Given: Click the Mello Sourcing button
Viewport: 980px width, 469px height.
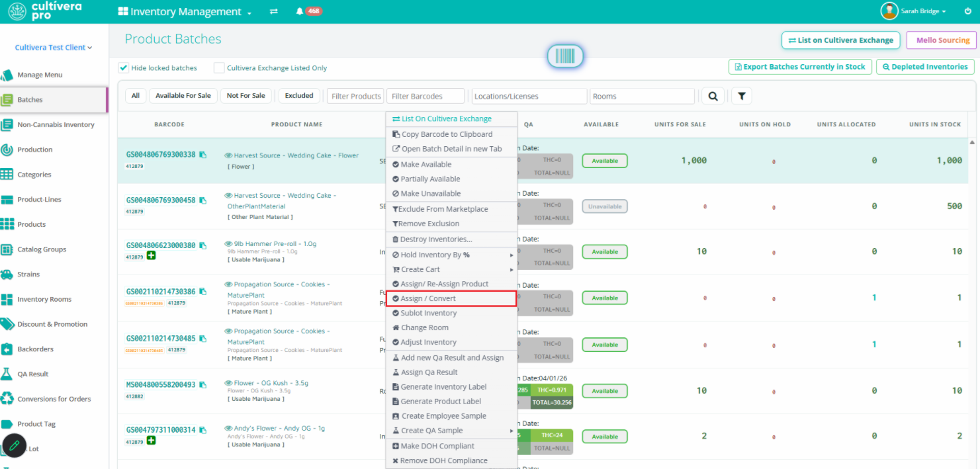Looking at the screenshot, I should coord(942,40).
